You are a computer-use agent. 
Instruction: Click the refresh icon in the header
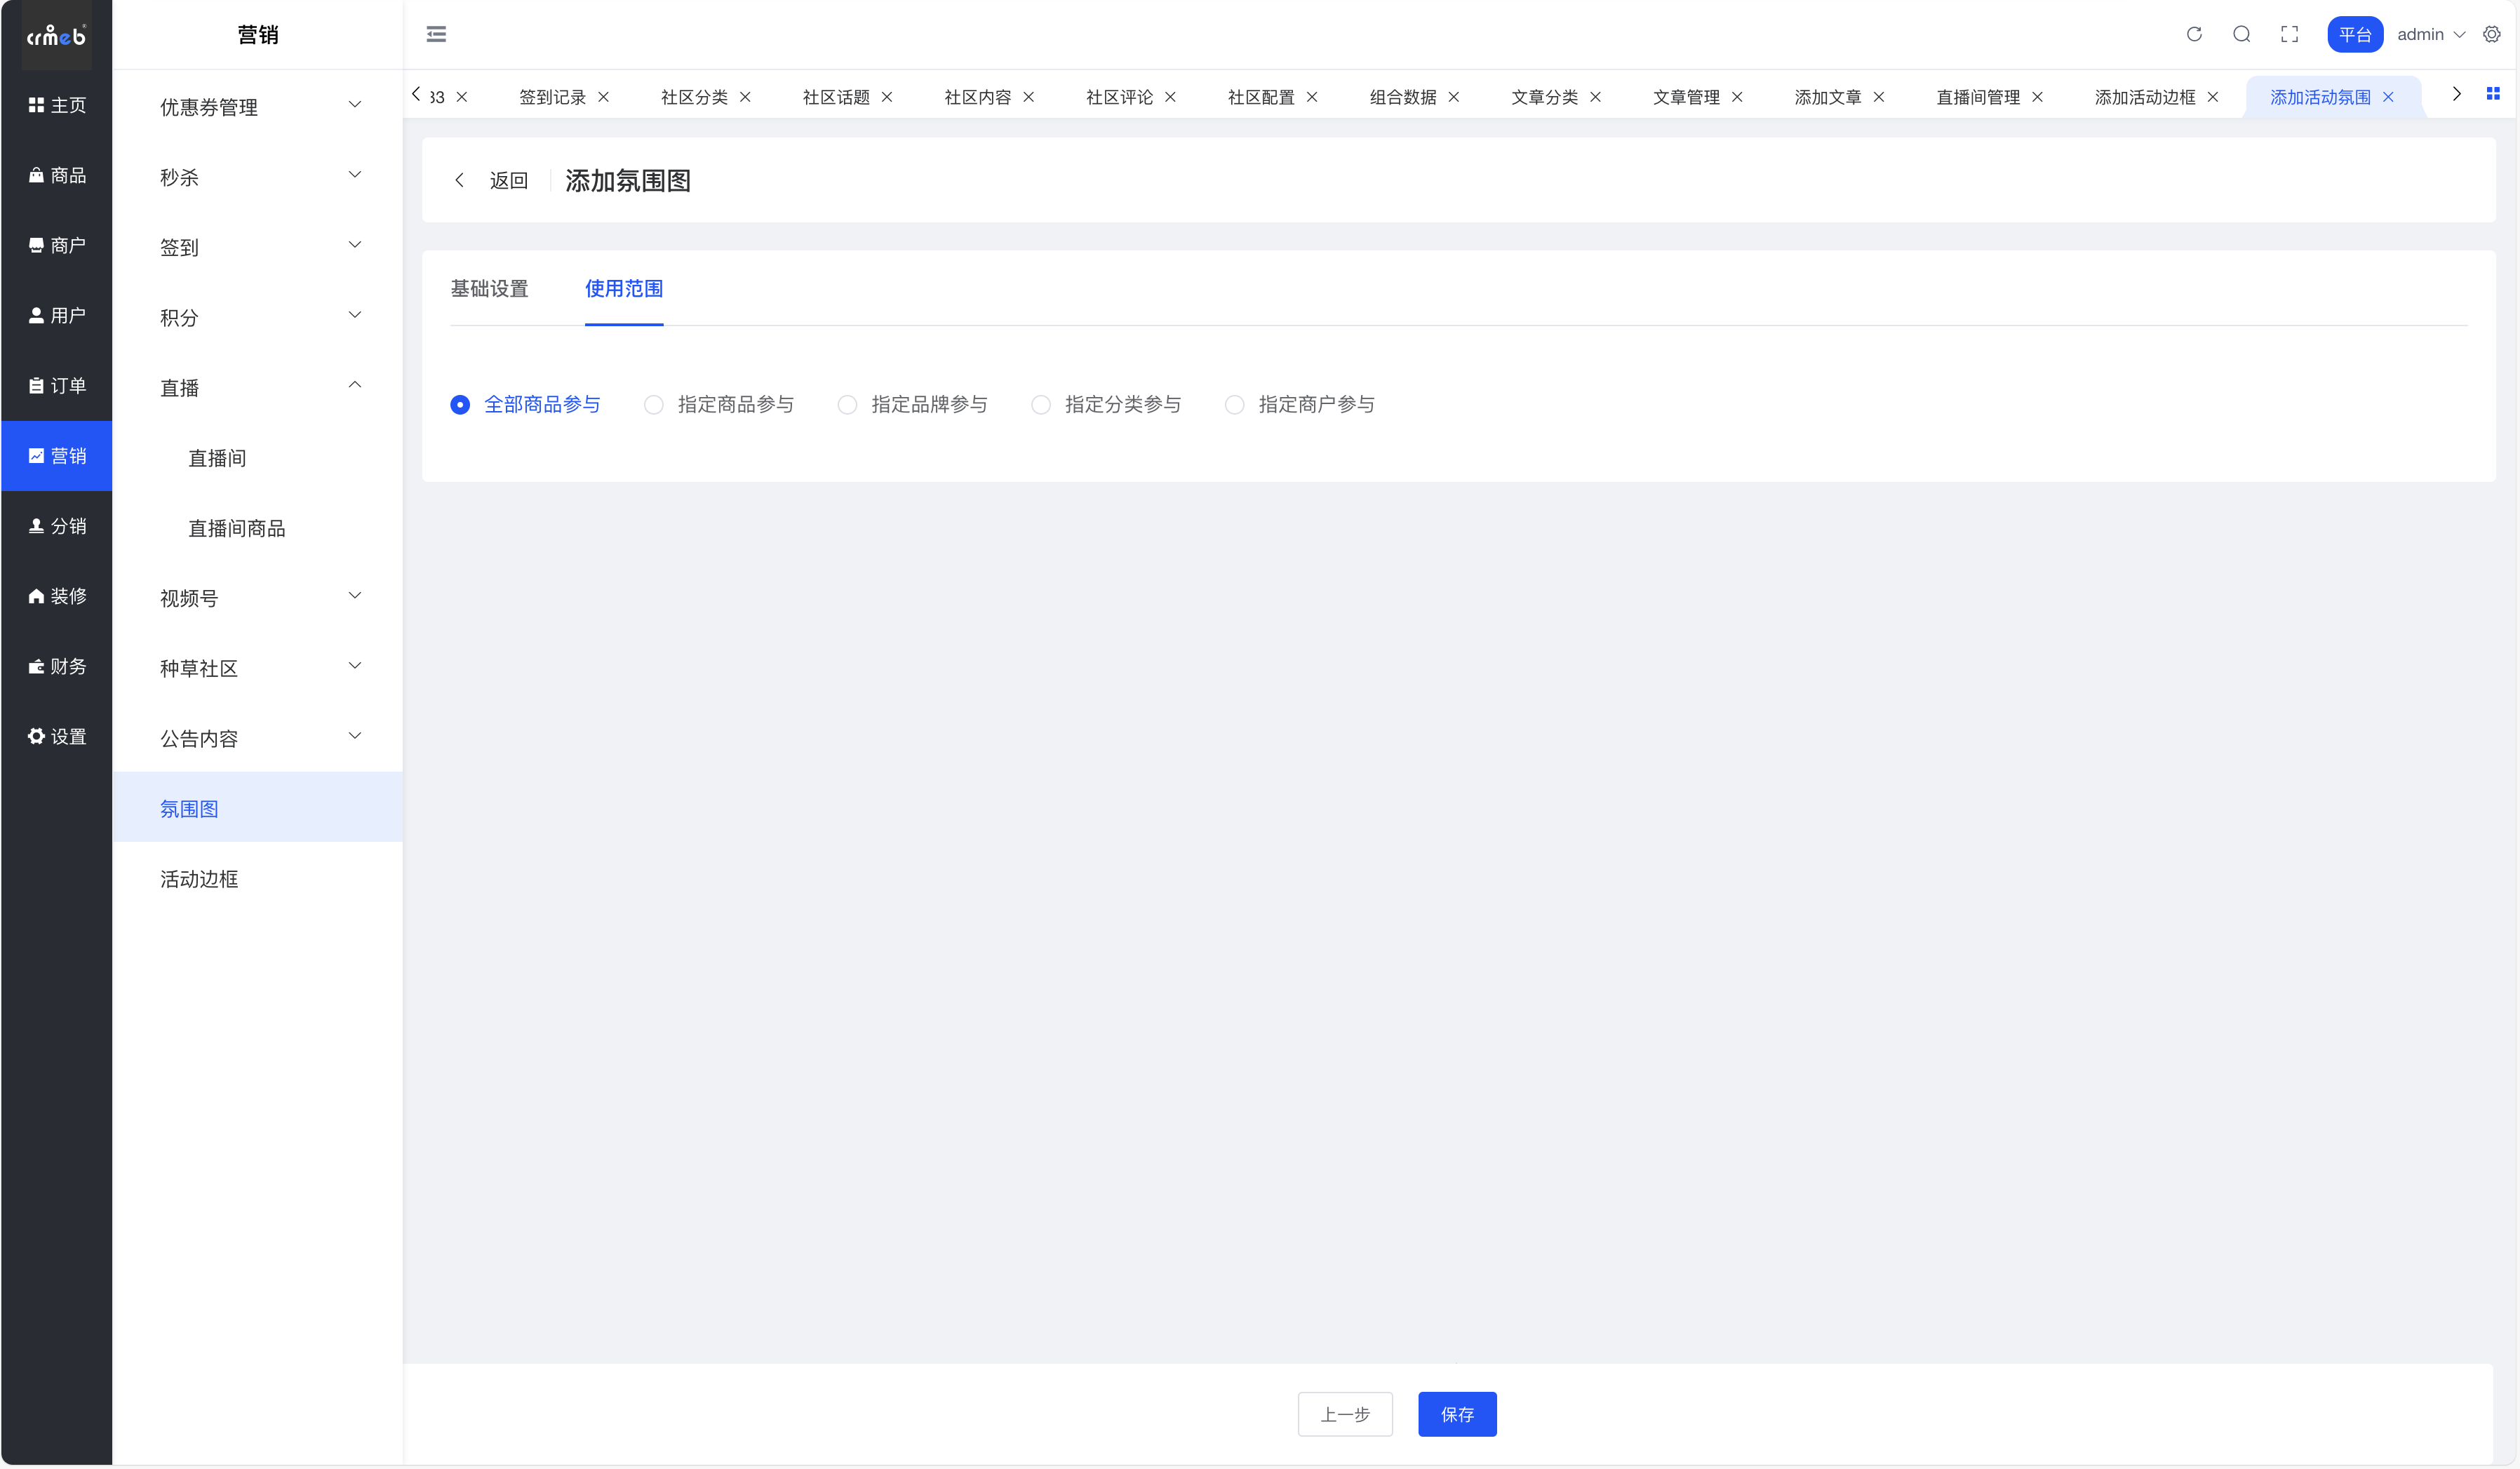(2193, 34)
